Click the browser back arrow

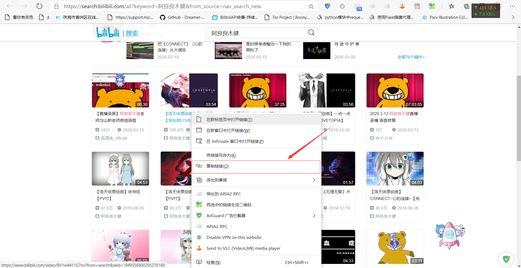coord(10,6)
